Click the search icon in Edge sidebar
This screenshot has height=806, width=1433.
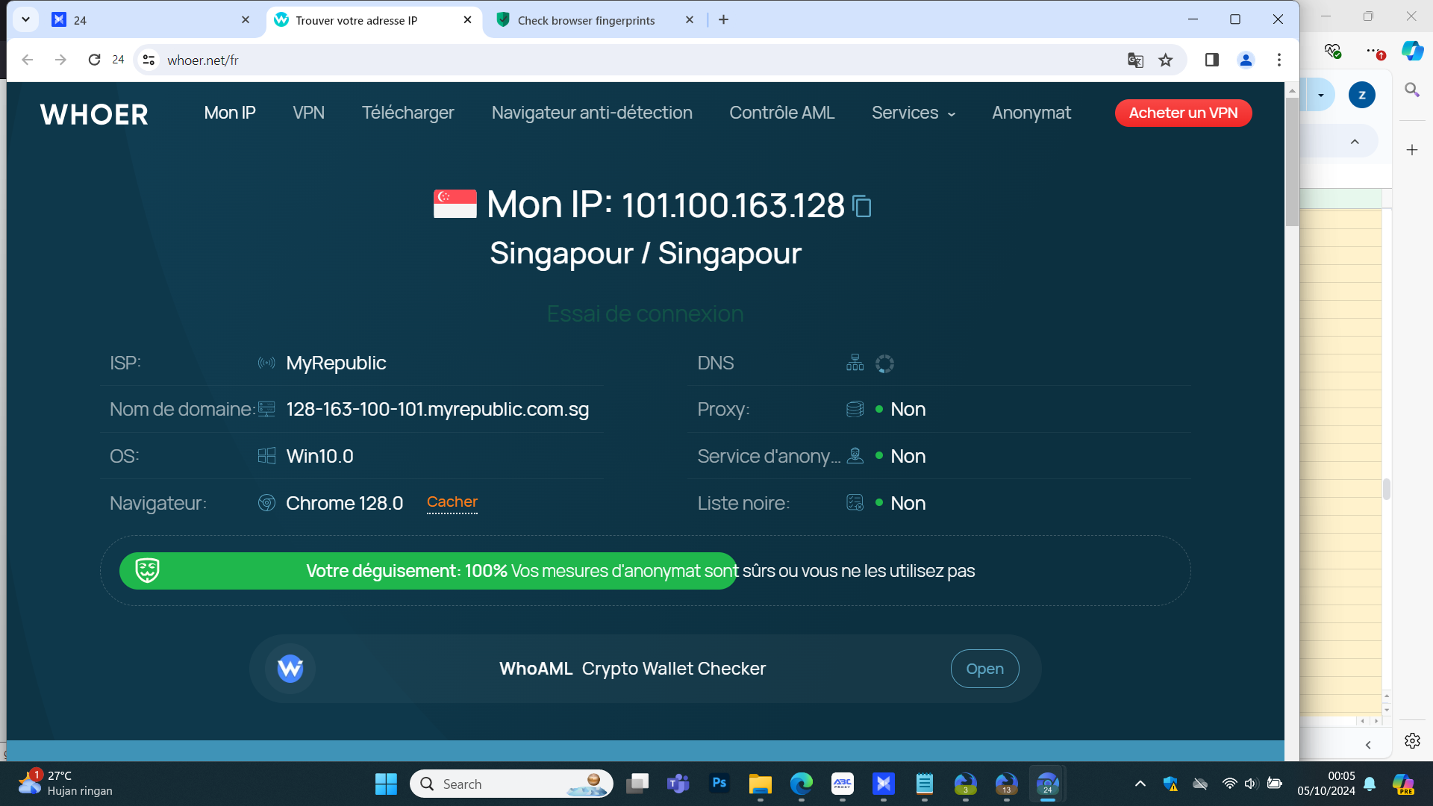click(1412, 90)
